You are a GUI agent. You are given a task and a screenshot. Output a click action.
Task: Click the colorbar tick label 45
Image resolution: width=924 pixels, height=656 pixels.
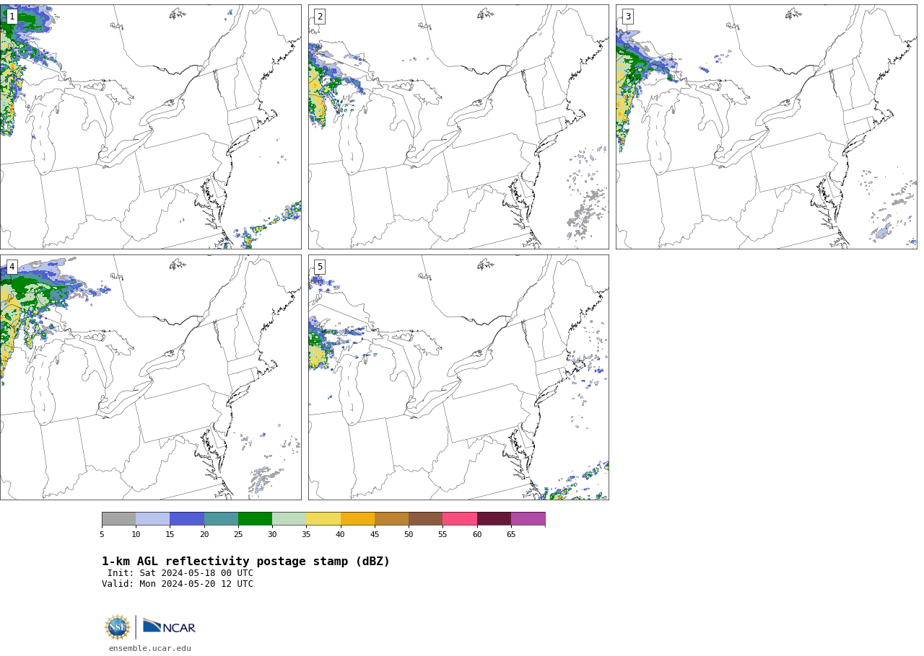(375, 534)
